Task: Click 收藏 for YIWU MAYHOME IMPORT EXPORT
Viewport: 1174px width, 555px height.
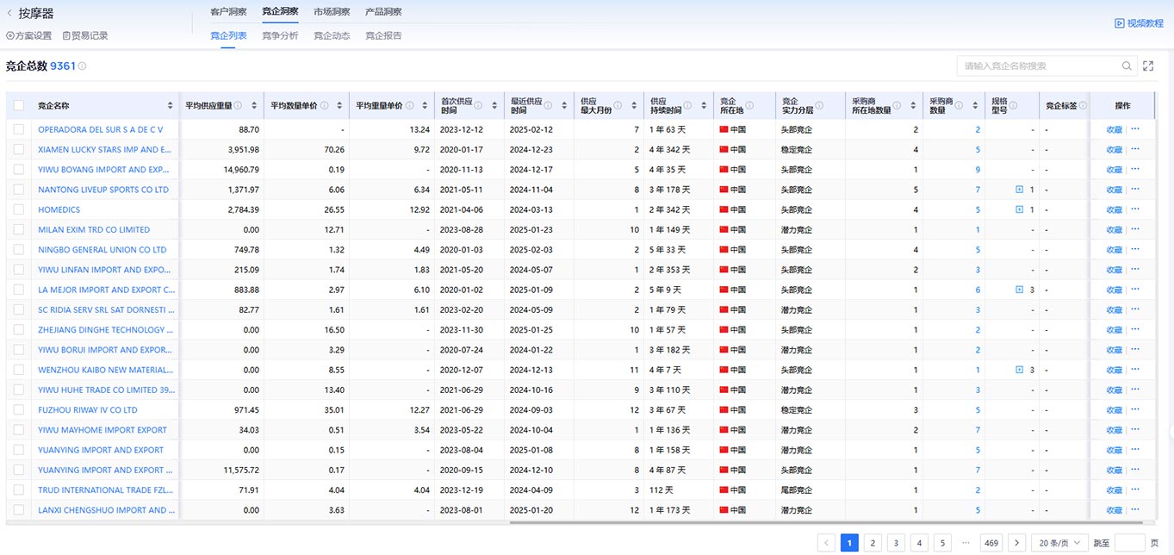Action: click(x=1115, y=430)
